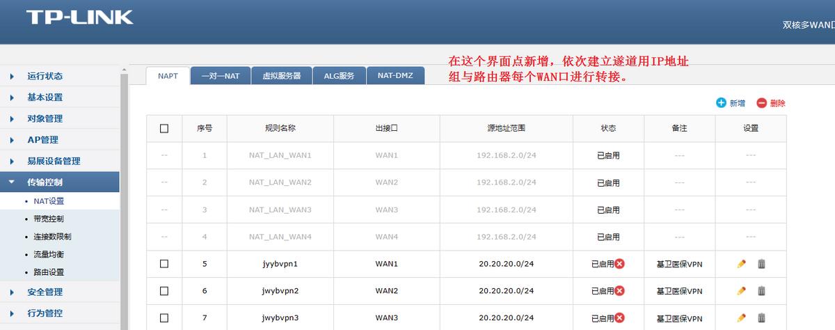Select the NAT_LAN_WAN3 rule name

coord(280,210)
